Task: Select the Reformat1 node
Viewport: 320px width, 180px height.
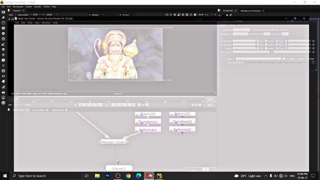Action: click(148, 129)
